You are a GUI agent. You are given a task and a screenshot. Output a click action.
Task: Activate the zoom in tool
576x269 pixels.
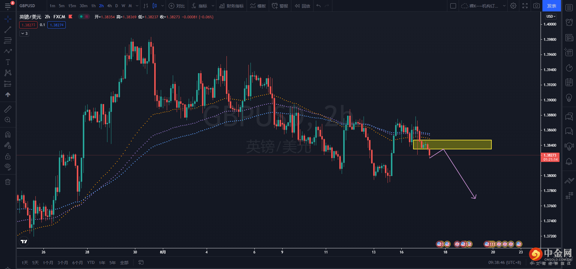[8, 120]
